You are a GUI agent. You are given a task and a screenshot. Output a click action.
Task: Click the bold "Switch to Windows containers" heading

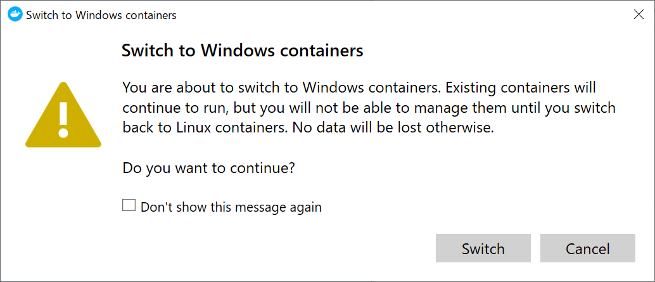(x=242, y=51)
